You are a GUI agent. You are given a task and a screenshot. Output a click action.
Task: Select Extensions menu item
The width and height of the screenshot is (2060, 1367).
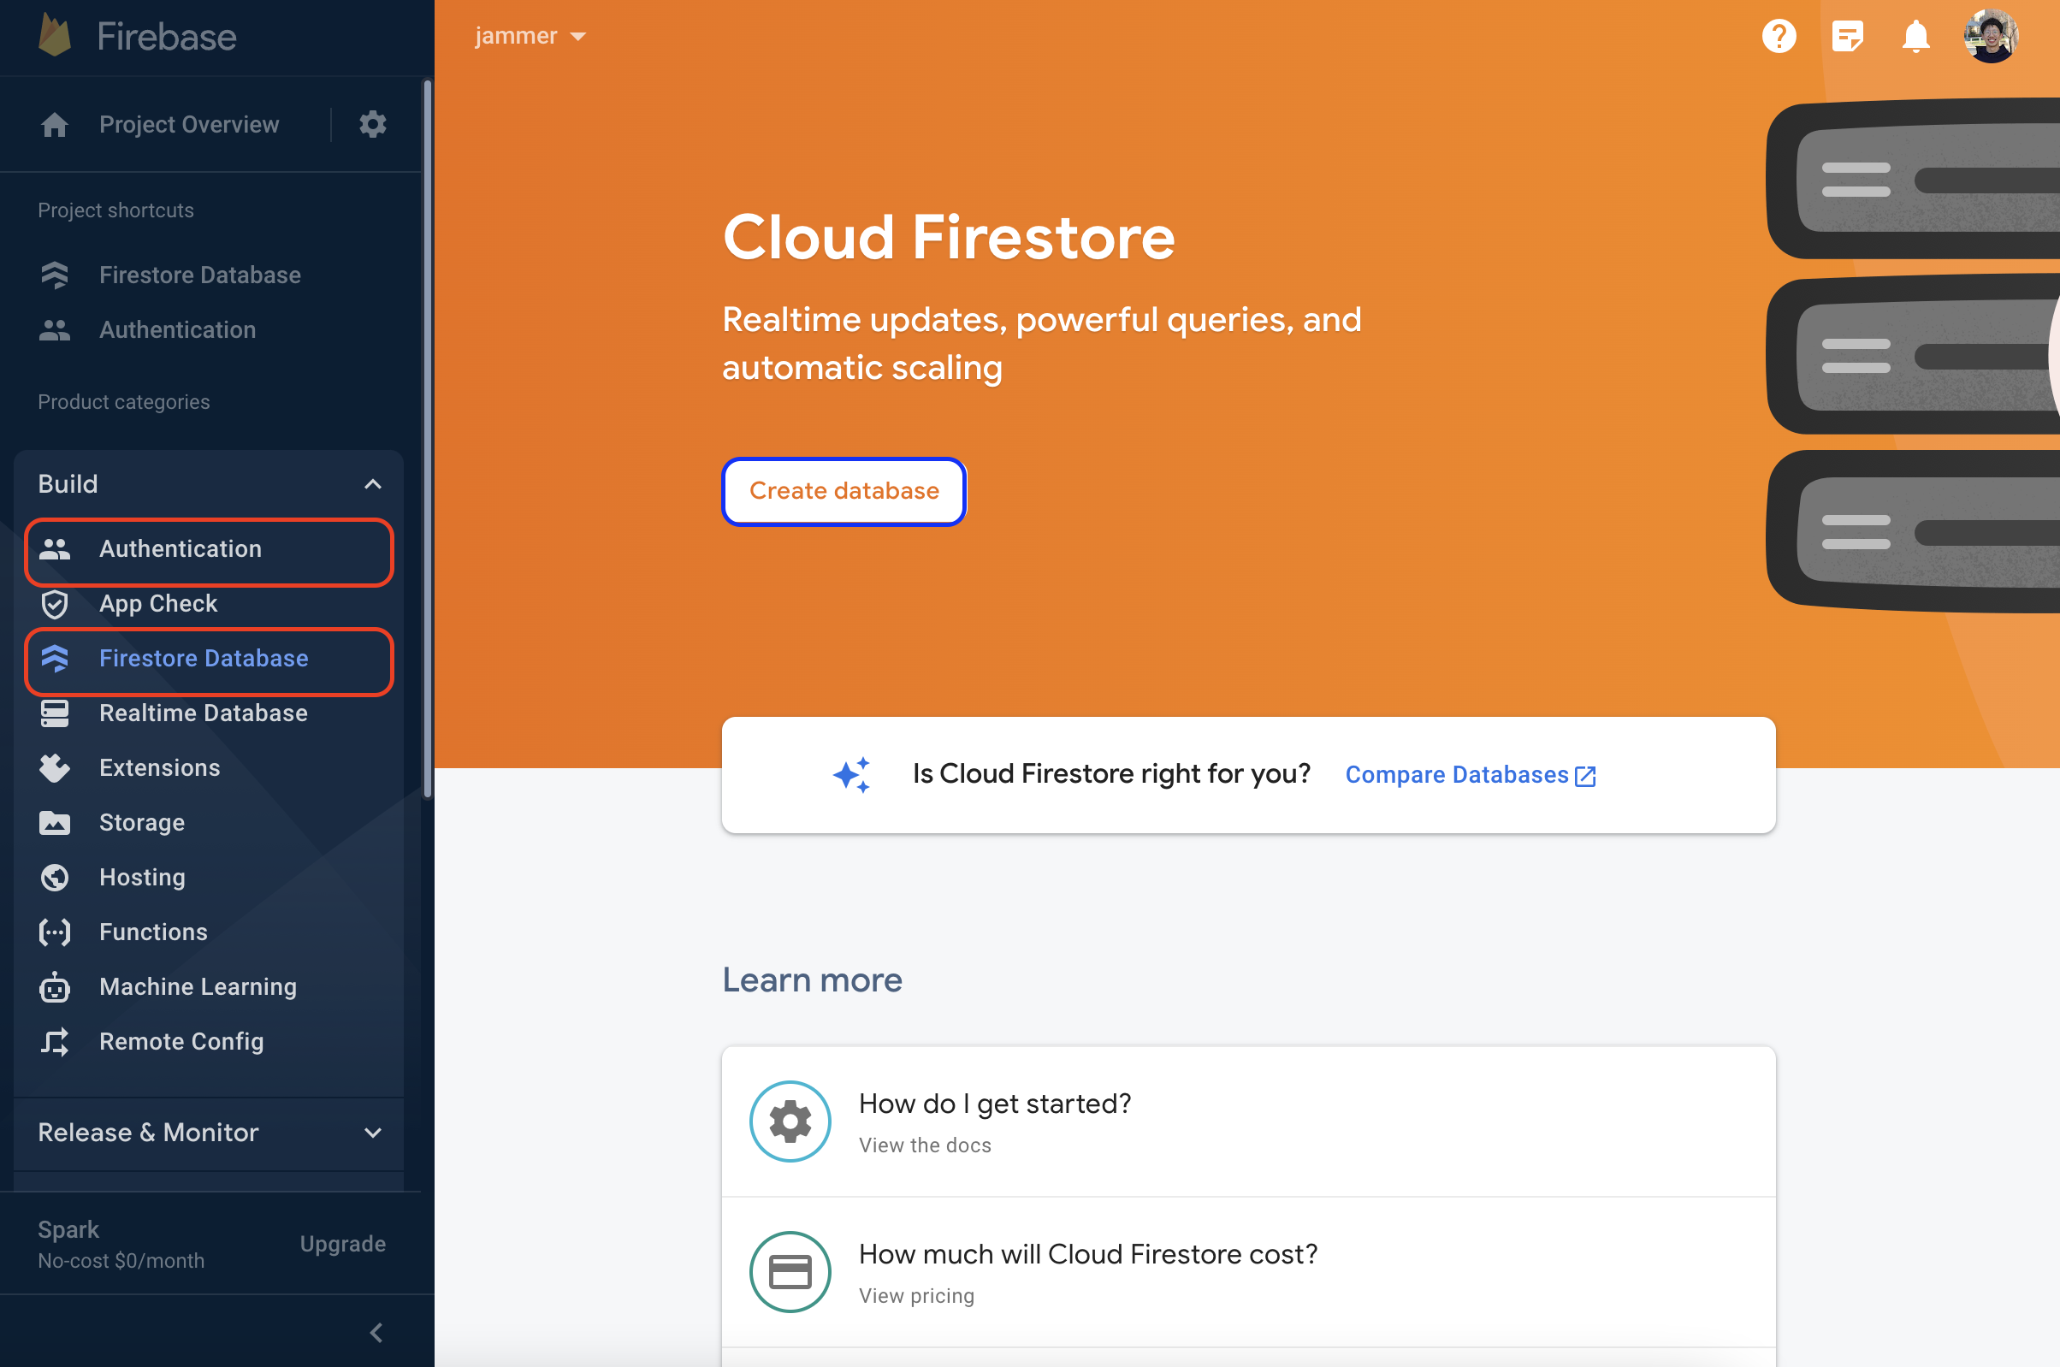(x=210, y=767)
